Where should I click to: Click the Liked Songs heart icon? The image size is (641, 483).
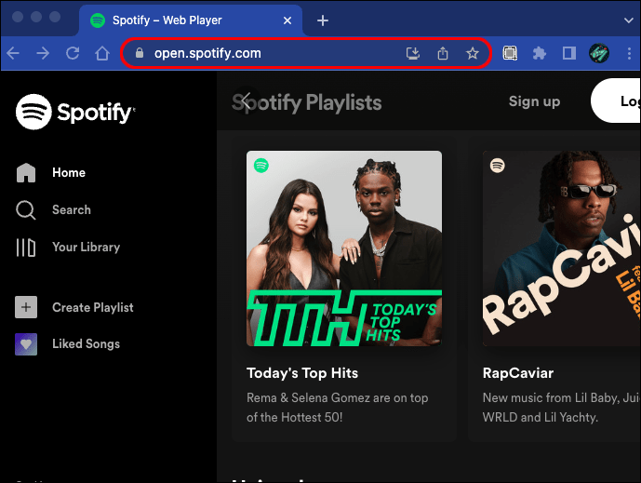[x=26, y=344]
